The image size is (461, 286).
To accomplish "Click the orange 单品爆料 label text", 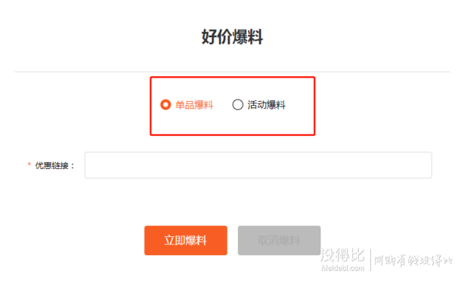I will [x=194, y=105].
